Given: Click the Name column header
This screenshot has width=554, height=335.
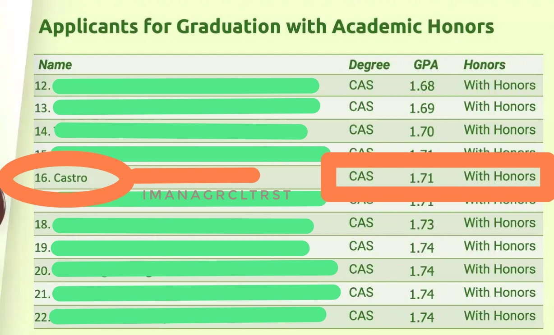Looking at the screenshot, I should (55, 65).
